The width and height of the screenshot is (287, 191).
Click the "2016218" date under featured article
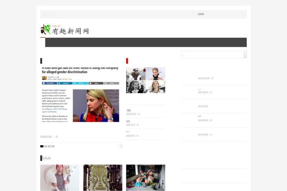tap(45, 137)
